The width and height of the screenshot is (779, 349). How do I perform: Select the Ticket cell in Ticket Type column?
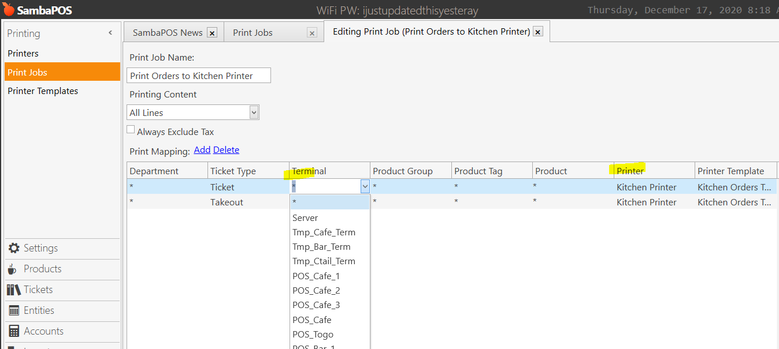pyautogui.click(x=248, y=187)
